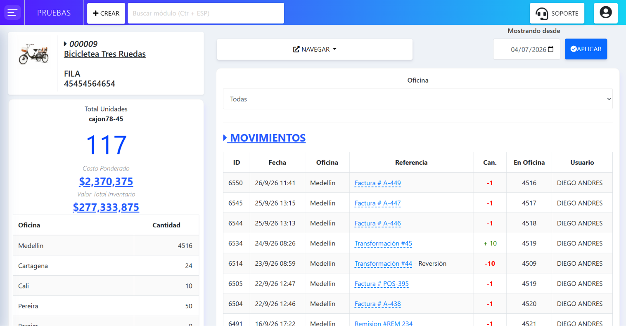Open Transformación #45 reference link

click(x=383, y=243)
